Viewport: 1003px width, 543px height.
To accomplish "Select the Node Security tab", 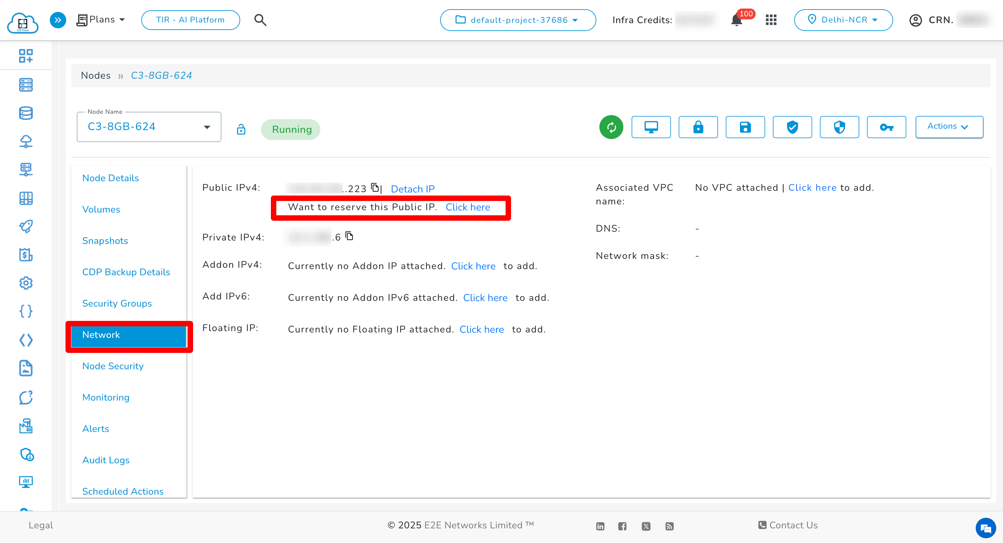I will [113, 366].
